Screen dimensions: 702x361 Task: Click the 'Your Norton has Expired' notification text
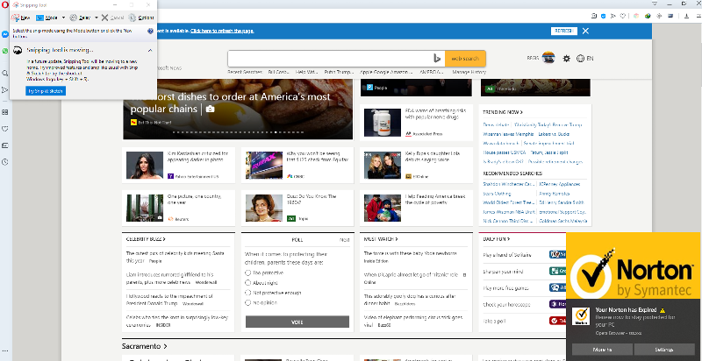click(x=626, y=309)
